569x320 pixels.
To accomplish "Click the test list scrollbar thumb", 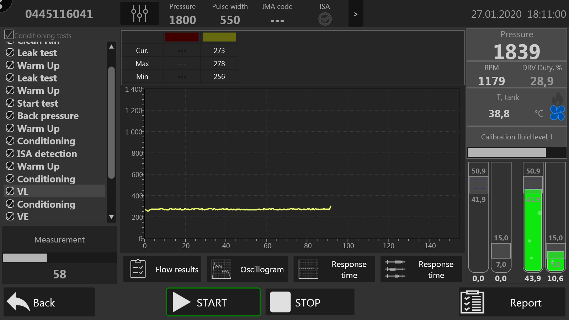I will (111, 123).
